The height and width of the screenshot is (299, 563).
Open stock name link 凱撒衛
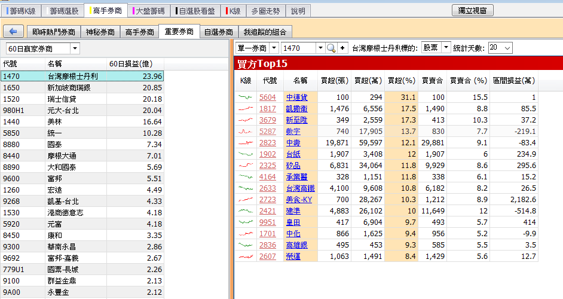tap(296, 108)
